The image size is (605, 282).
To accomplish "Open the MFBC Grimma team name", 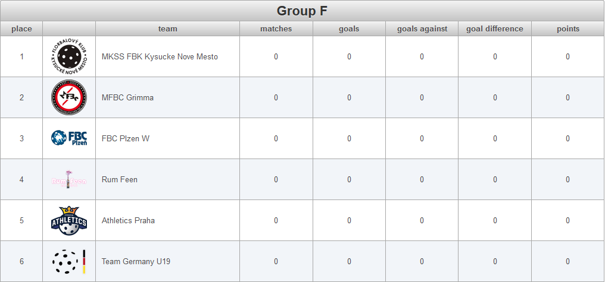I will 127,98.
